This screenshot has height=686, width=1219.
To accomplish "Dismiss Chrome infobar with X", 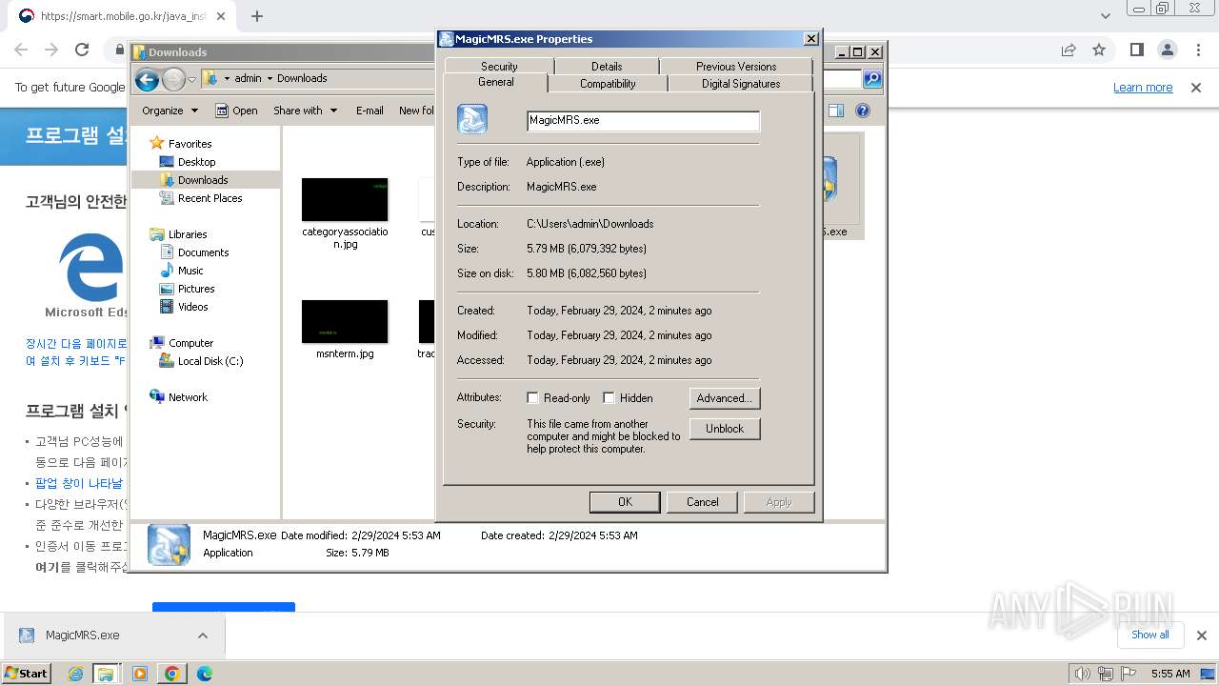I will [x=1196, y=88].
